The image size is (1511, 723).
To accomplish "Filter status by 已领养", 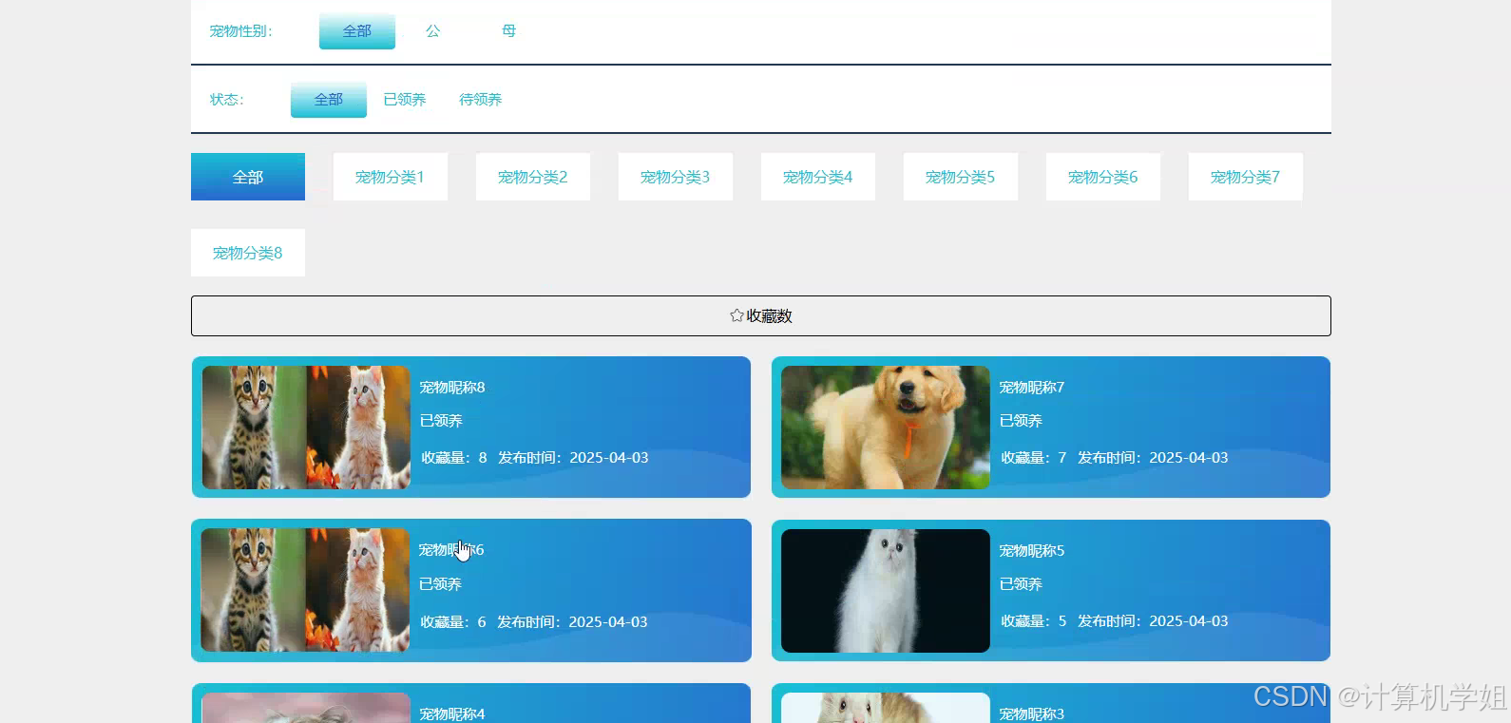I will (405, 100).
